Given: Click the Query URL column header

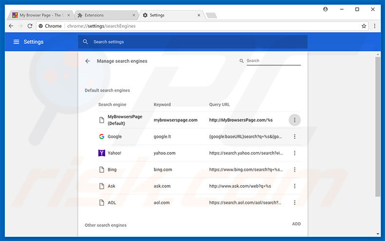Looking at the screenshot, I should (x=219, y=105).
